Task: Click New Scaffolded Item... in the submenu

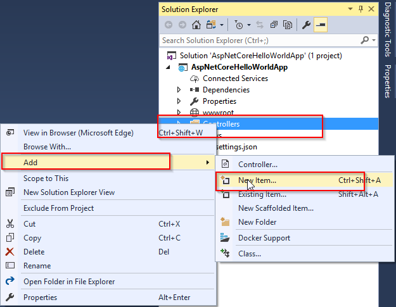Action: [276, 208]
